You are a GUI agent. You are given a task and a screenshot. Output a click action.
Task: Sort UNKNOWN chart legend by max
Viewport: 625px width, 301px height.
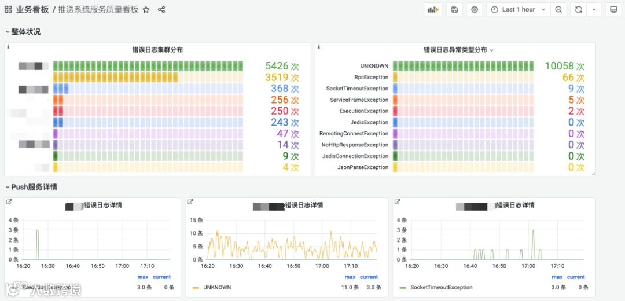350,277
